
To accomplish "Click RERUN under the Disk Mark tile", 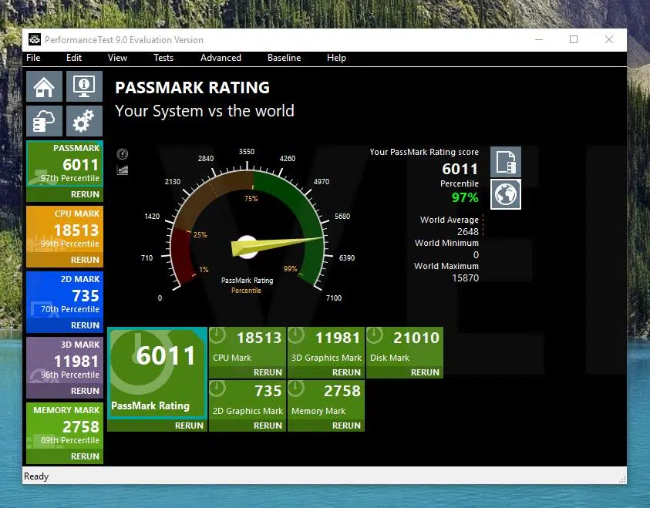I will [x=425, y=372].
